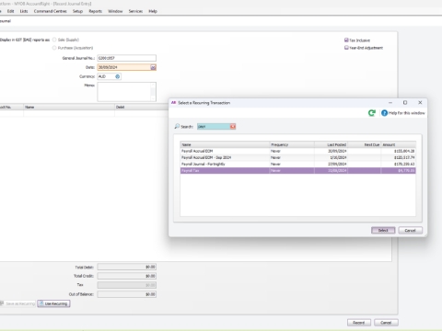Click the Total Debit value field
Viewport: 442px width, 331px height.
click(127, 267)
